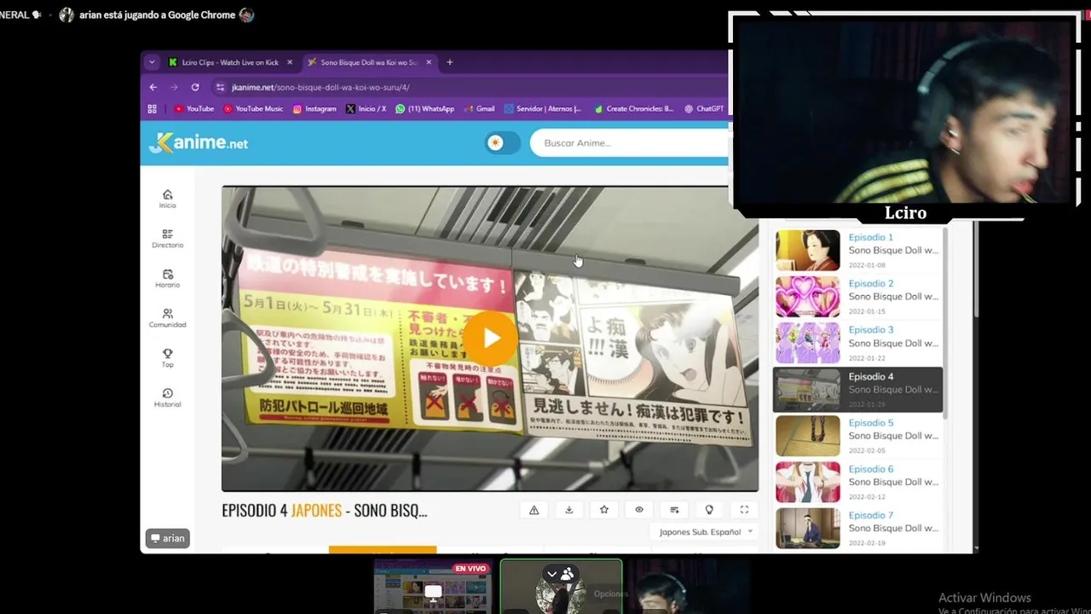Click the browser forward arrow

pos(174,87)
